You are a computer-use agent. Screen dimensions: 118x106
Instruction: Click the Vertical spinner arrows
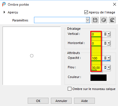click(x=105, y=34)
